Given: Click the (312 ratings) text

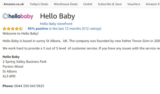Looking at the screenshot, I should click(x=92, y=29).
